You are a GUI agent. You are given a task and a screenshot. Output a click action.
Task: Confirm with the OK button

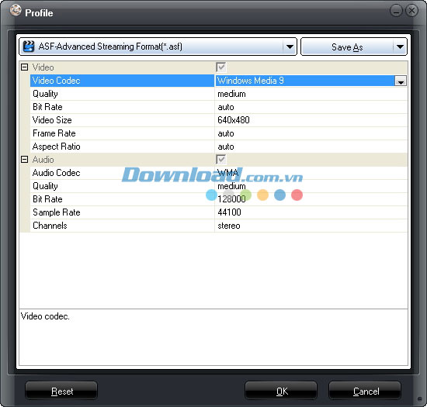click(281, 391)
